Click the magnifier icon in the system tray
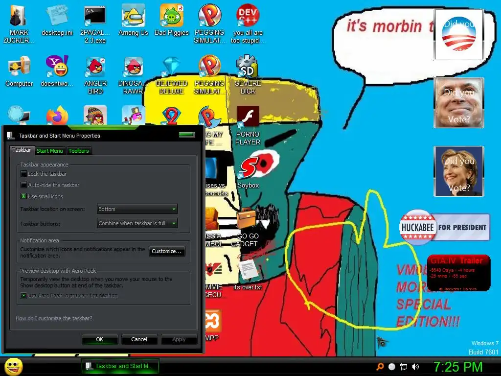This screenshot has width=501, height=376. (380, 367)
